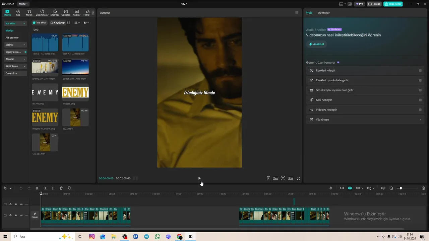Open the media filter dropdown
Image resolution: width=429 pixels, height=241 pixels.
(x=86, y=23)
